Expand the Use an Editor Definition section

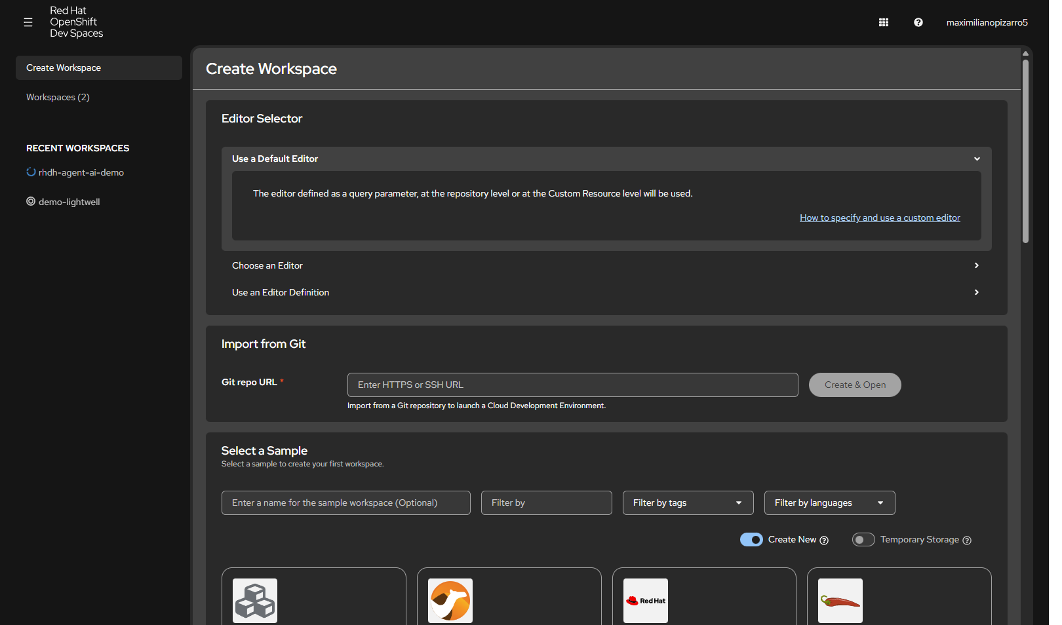click(606, 292)
